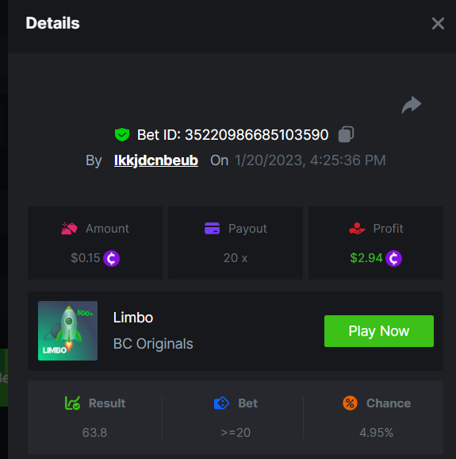Screen dimensions: 456x459
Task: Open user lkkjdcnbeub's profile link
Action: (156, 160)
